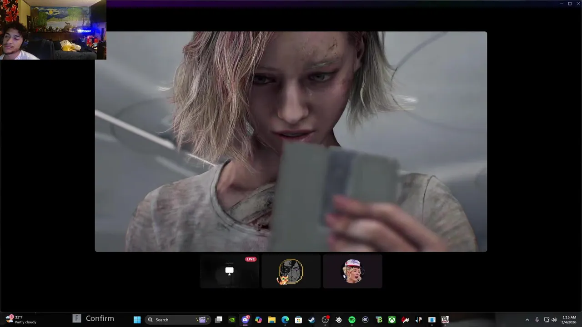The width and height of the screenshot is (582, 327).
Task: Open the Windows Start menu
Action: coord(137,320)
